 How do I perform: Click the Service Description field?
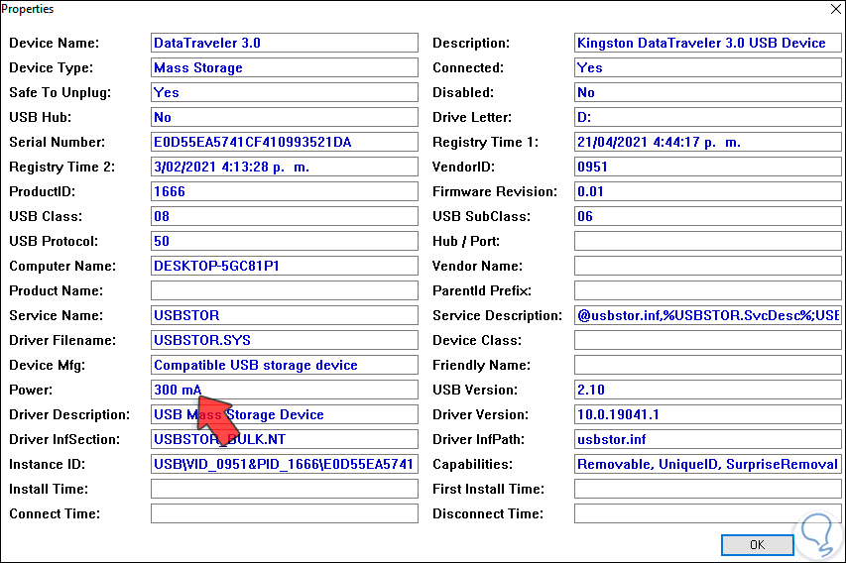pos(708,315)
